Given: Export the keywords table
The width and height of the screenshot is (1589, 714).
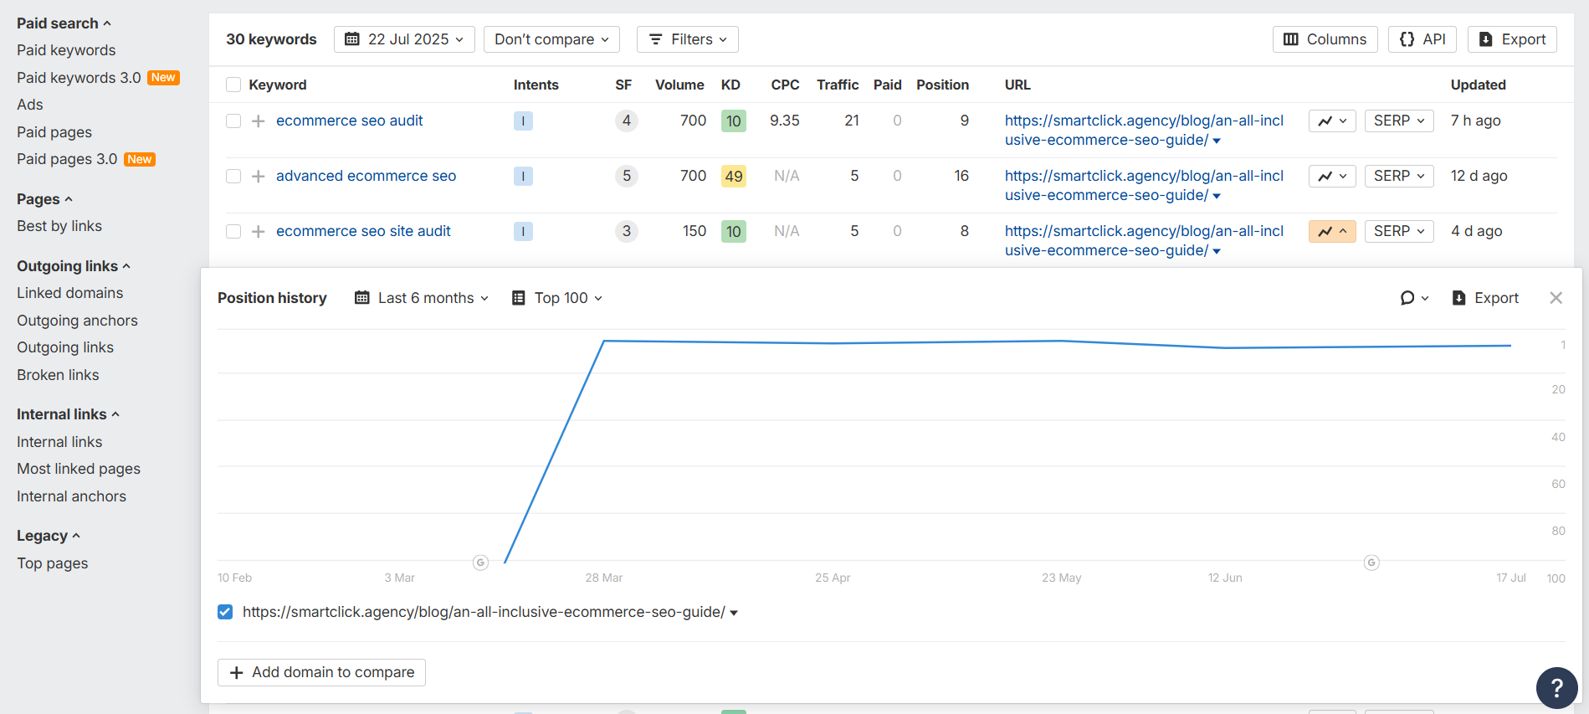Looking at the screenshot, I should [1512, 39].
